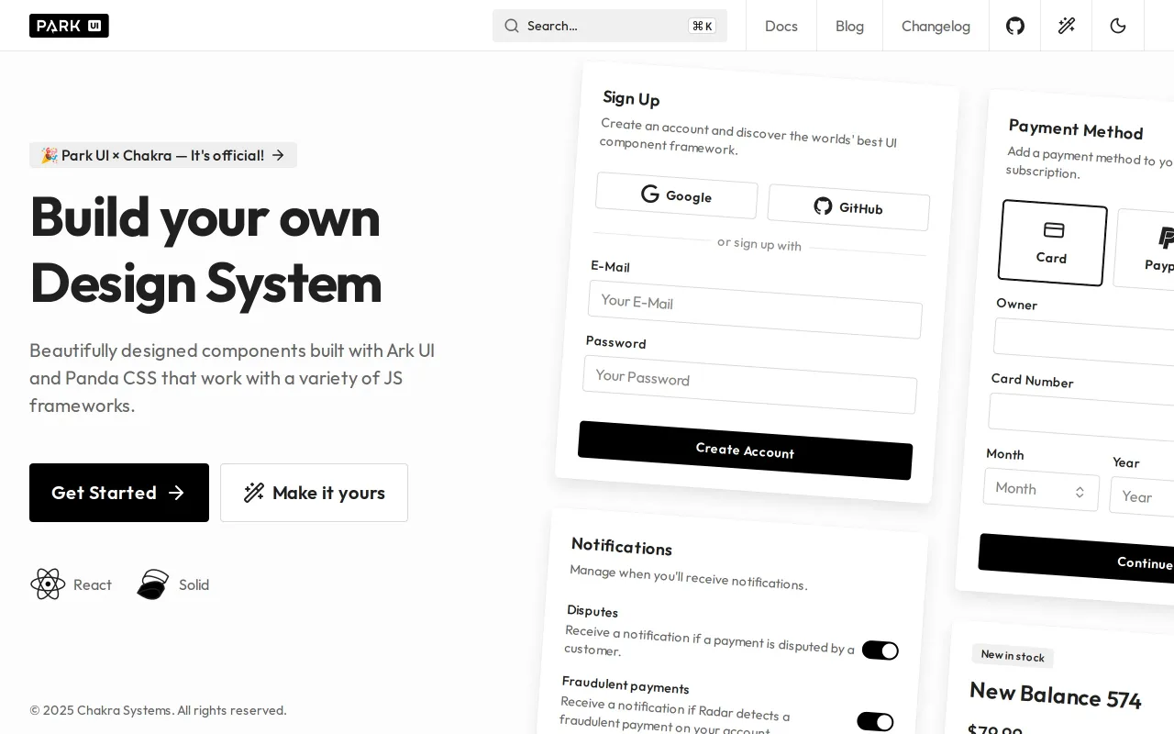Toggle dark mode moon icon
Image resolution: width=1174 pixels, height=734 pixels.
pos(1118,26)
